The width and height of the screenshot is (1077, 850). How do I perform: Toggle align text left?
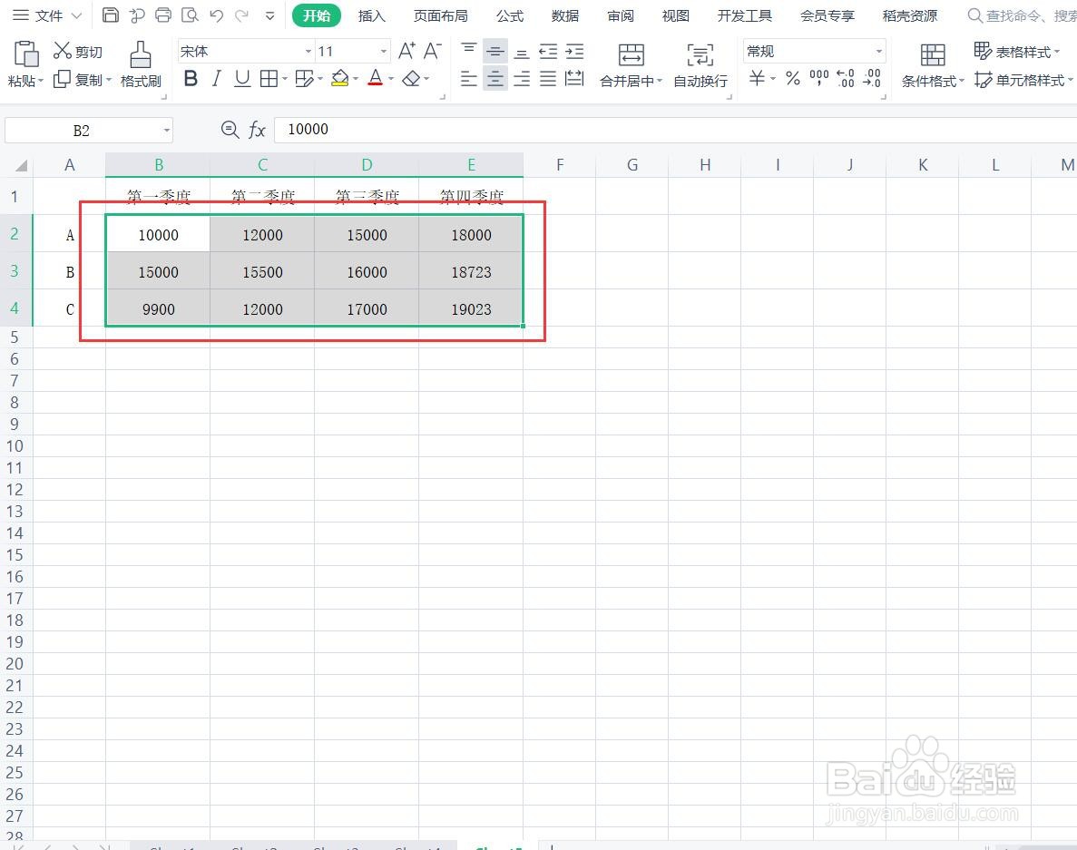tap(468, 79)
